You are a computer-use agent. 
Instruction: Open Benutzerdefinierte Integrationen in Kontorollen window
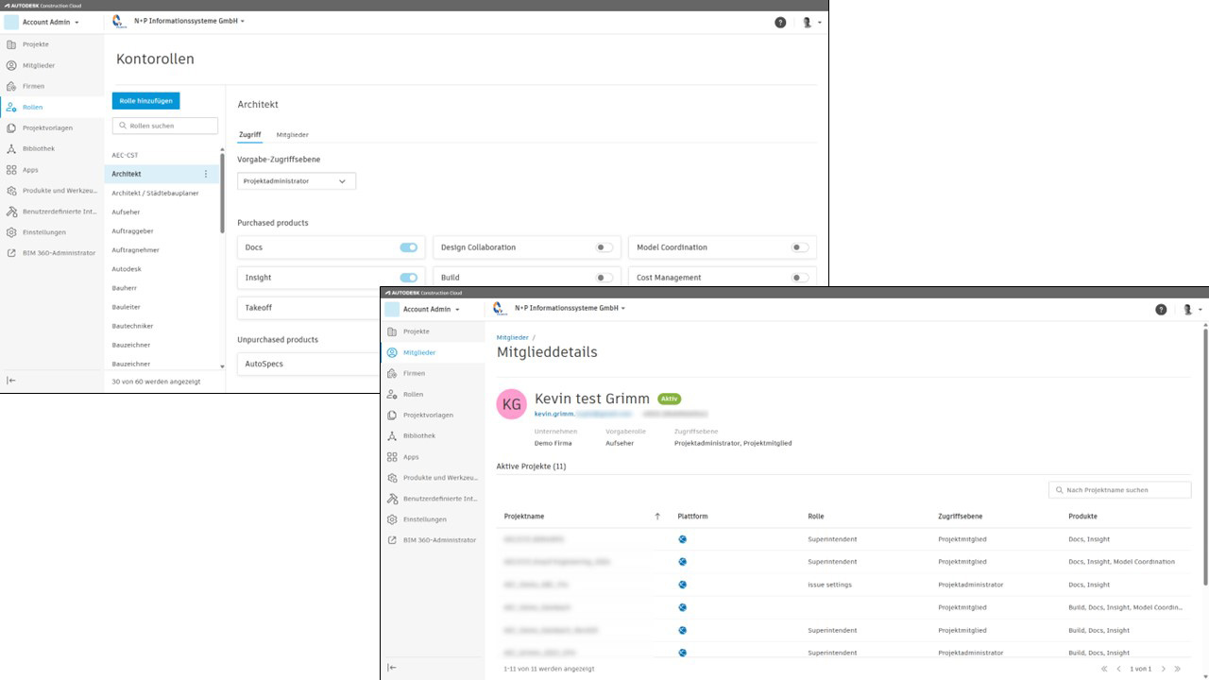click(52, 212)
